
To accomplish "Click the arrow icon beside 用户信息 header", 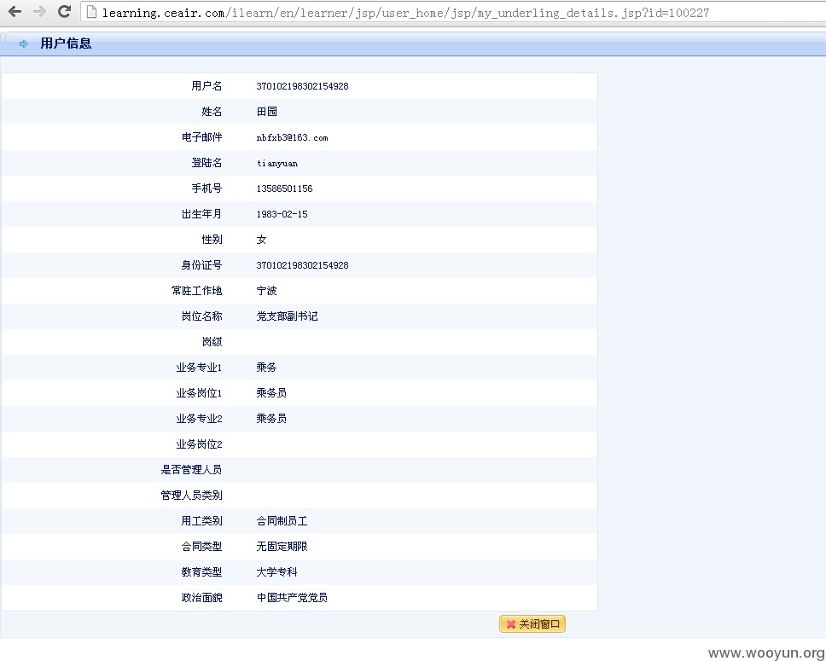I will 24,43.
